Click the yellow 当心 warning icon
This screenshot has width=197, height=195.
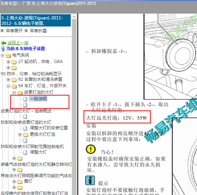pyautogui.click(x=91, y=149)
